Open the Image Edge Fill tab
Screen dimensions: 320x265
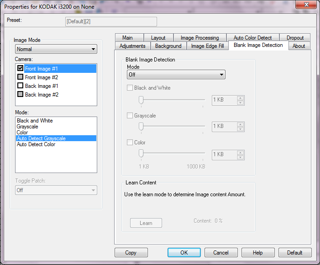click(207, 46)
